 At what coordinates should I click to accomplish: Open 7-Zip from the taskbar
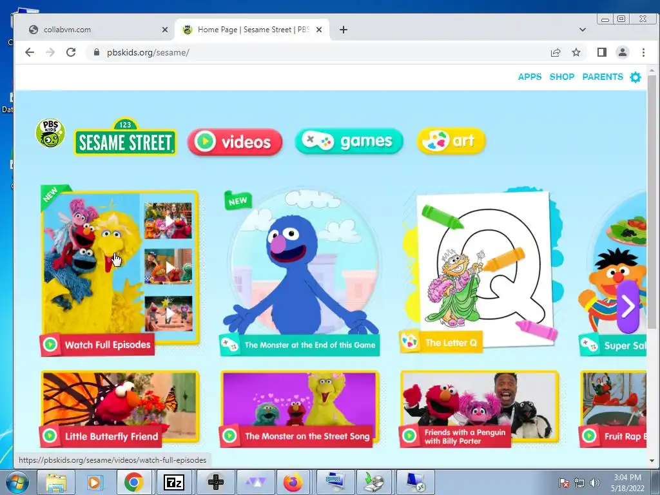174,482
